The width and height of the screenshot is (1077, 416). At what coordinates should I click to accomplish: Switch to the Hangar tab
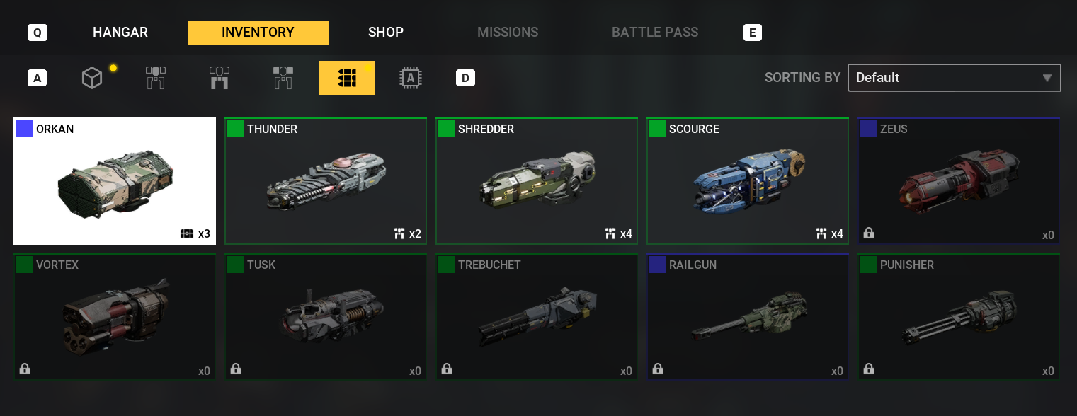coord(120,33)
